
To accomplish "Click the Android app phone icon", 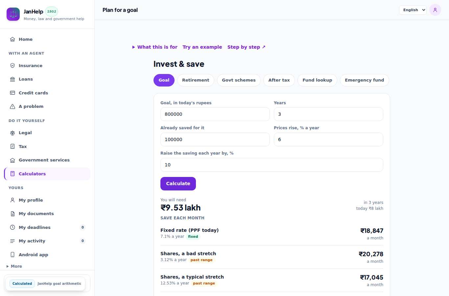I will (12, 255).
